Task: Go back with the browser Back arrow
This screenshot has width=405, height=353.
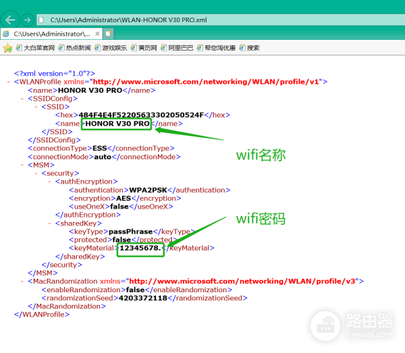Action: (x=10, y=20)
